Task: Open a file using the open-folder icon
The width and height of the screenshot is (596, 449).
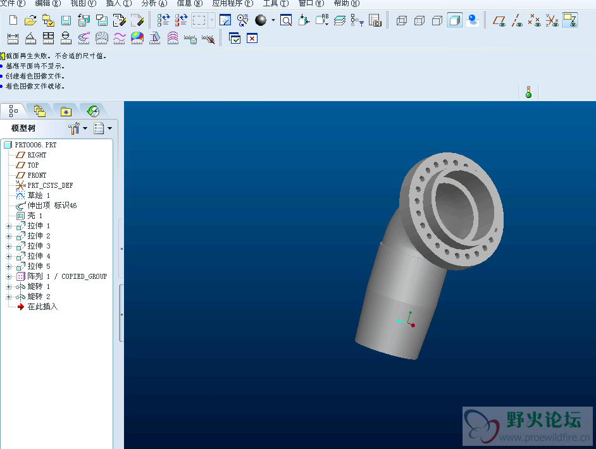Action: (30, 20)
